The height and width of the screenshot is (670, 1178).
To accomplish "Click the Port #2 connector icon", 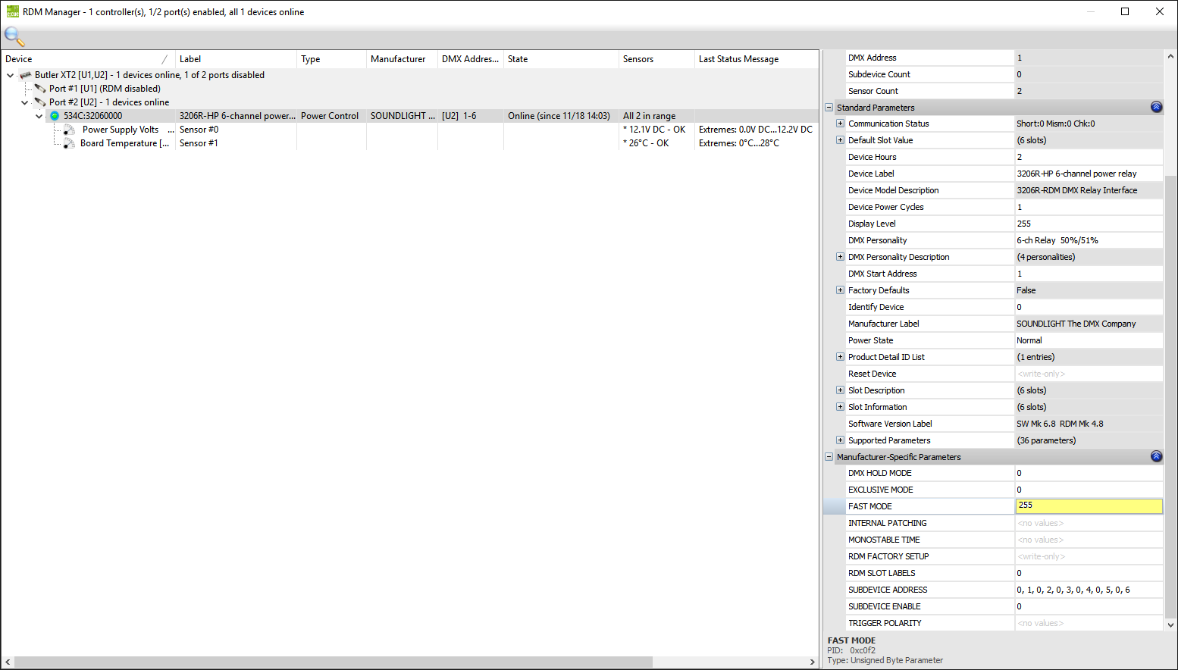I will click(x=40, y=102).
